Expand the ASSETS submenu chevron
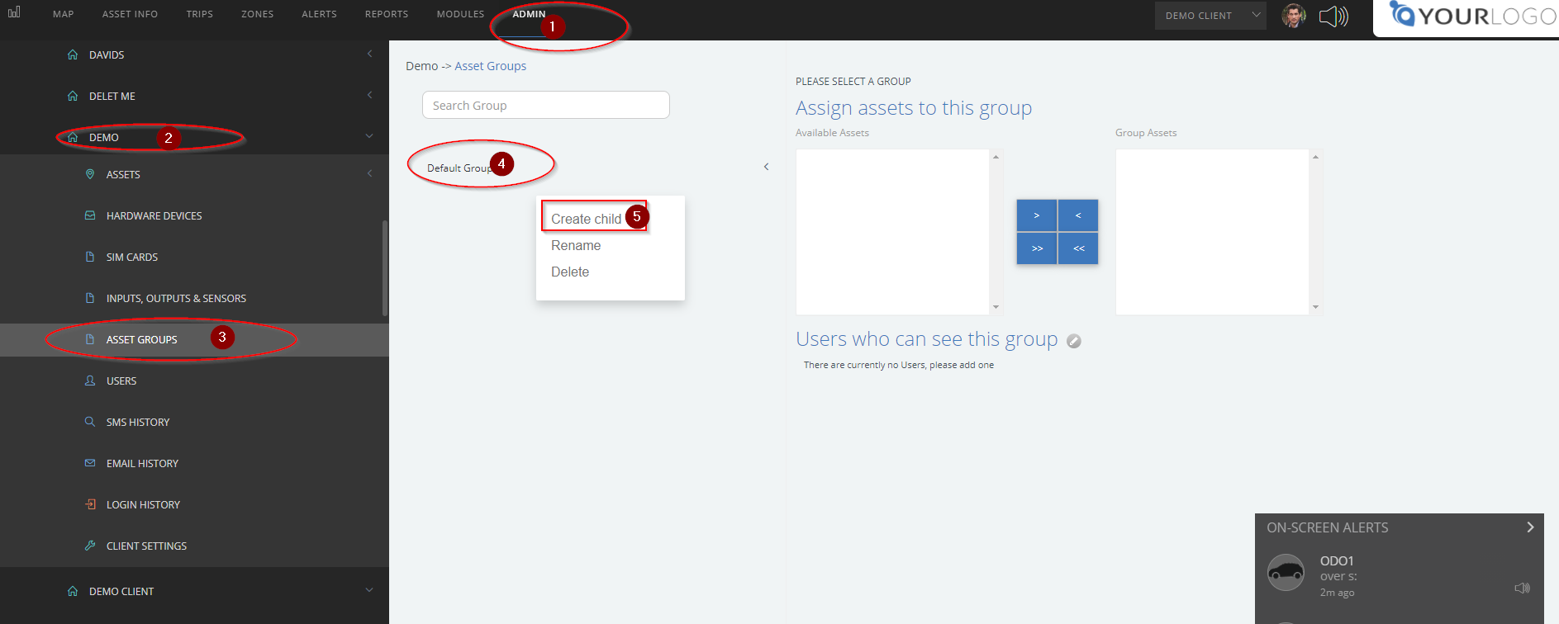The width and height of the screenshot is (1559, 624). click(x=369, y=173)
